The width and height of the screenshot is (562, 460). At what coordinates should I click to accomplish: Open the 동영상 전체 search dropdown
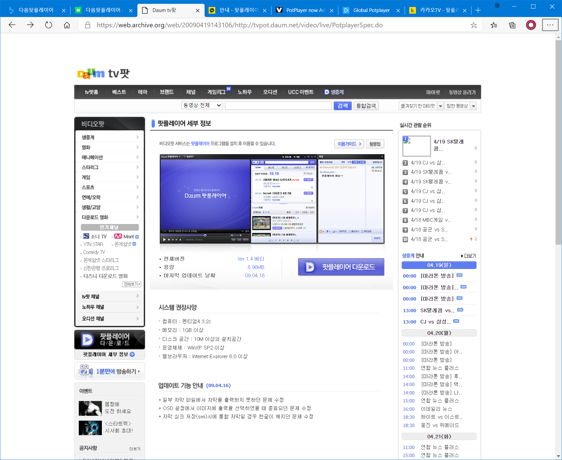(202, 106)
